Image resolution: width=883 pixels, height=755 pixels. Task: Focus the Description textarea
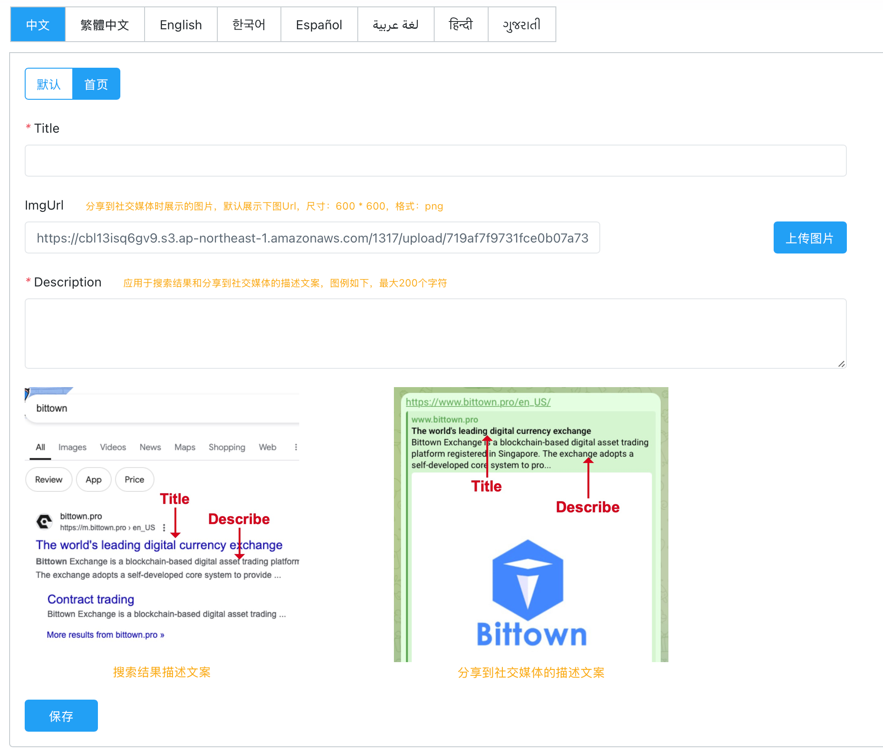tap(436, 334)
